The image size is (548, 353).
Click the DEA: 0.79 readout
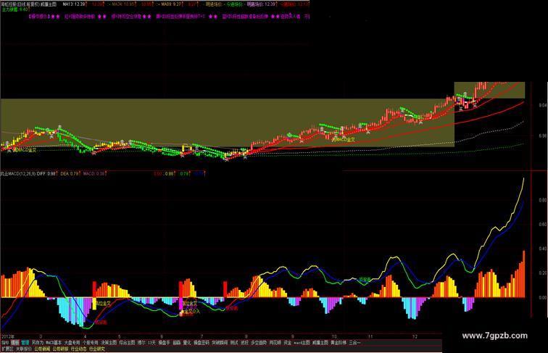coord(70,173)
